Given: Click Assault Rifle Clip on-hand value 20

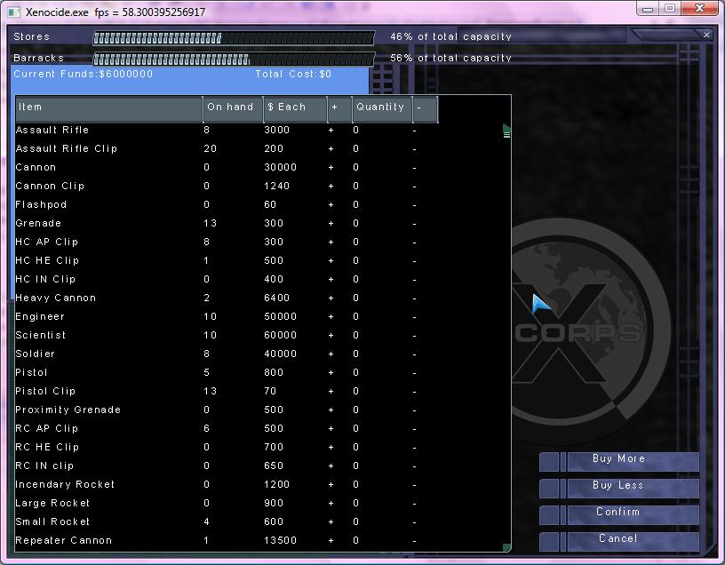Looking at the screenshot, I should (x=210, y=149).
